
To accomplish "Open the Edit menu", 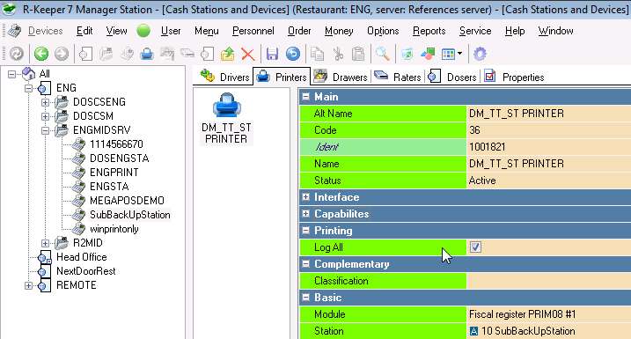I will coord(84,31).
